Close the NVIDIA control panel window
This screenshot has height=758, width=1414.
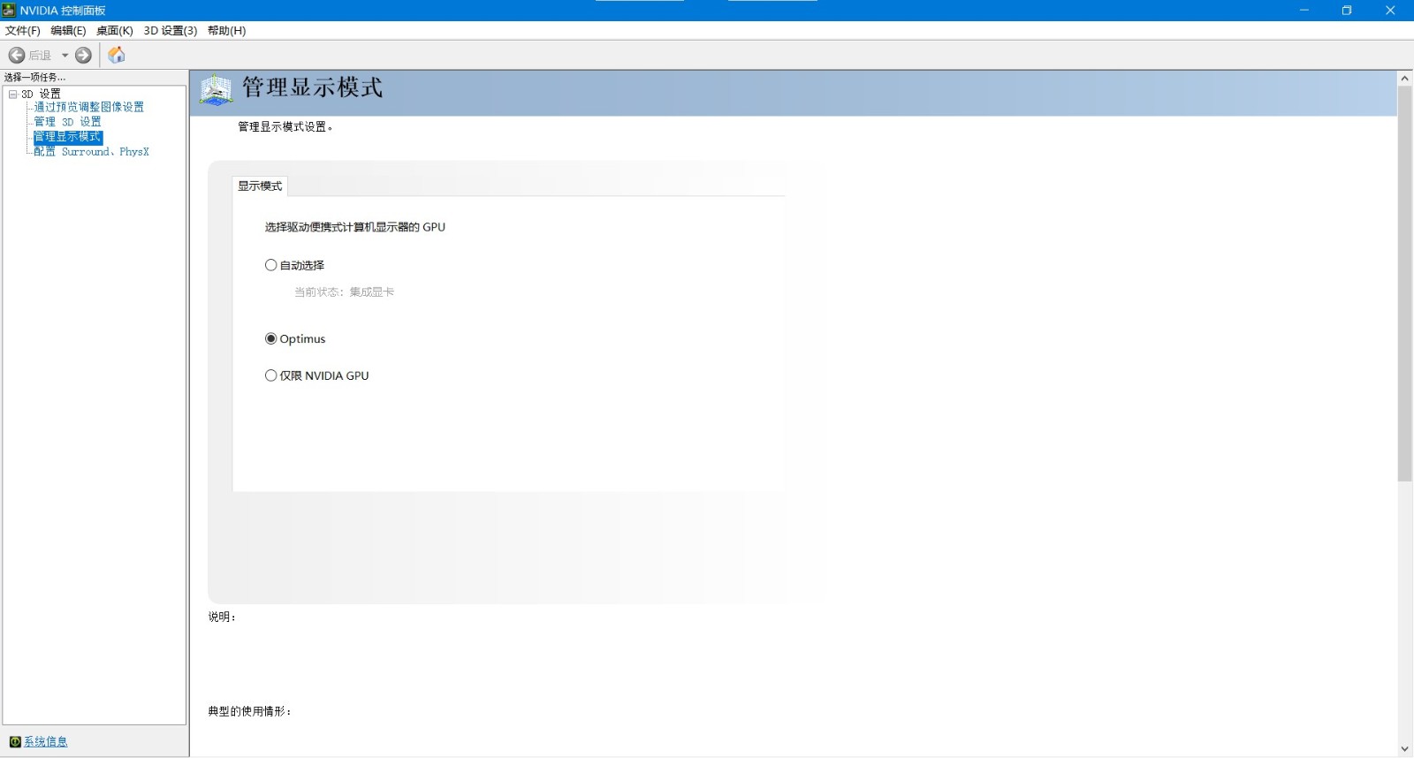[x=1390, y=11]
